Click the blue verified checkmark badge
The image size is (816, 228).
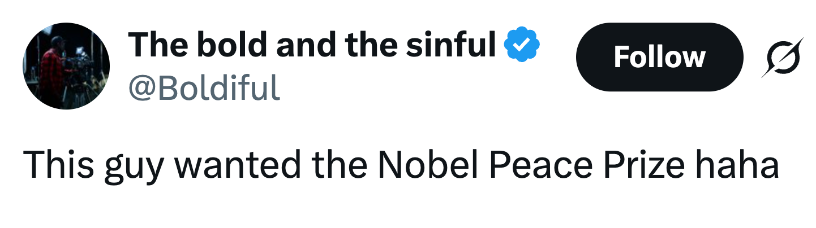pos(523,46)
